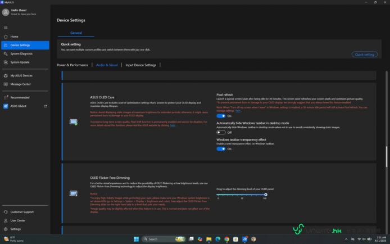Enable automatically hide Windows taskbar toggle
Image resolution: width=390 pixels, height=244 pixels.
tap(221, 132)
